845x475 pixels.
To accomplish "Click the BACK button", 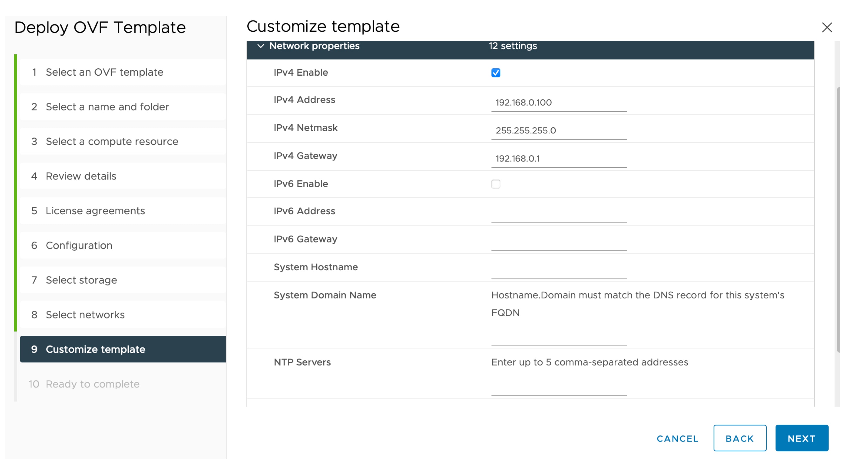I will point(739,438).
